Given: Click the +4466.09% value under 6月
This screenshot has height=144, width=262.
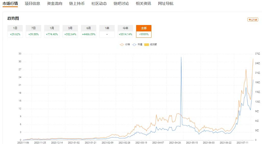Looking at the screenshot, I should tap(89, 34).
